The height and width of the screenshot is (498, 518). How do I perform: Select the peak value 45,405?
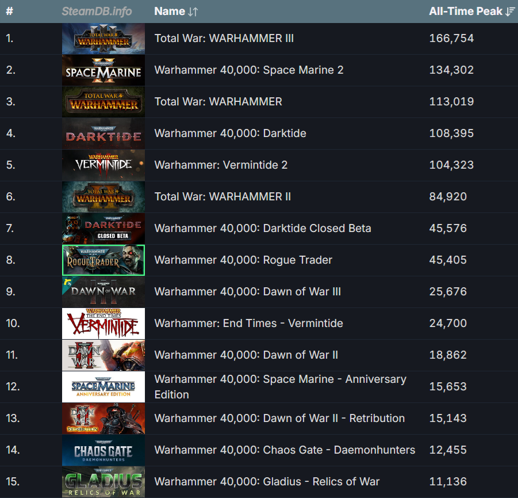pos(448,260)
